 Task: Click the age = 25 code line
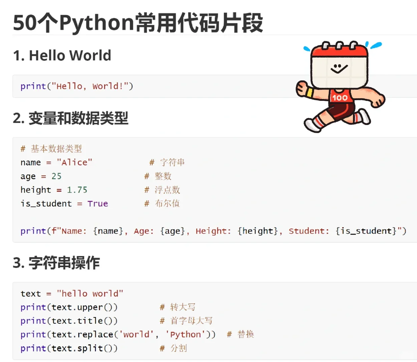click(x=42, y=176)
